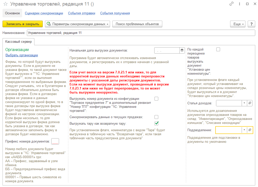
Task: Follow the Выбрать организации link
Action: point(22,55)
